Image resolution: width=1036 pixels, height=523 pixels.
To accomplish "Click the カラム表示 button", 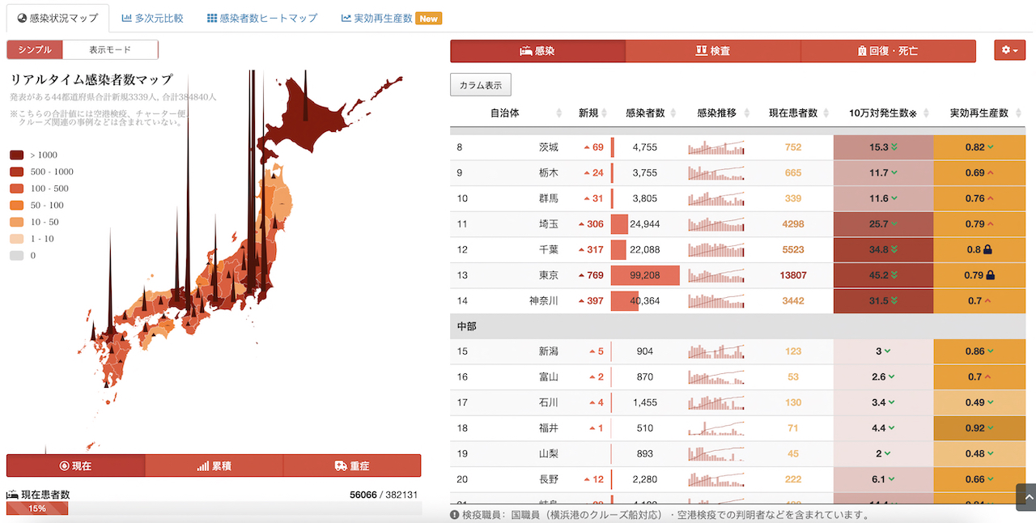I will [481, 85].
